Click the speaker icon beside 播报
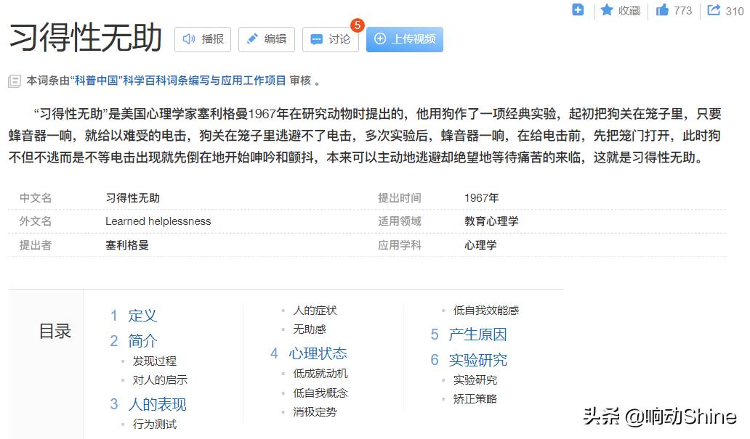Image resolution: width=750 pixels, height=439 pixels. click(x=187, y=39)
